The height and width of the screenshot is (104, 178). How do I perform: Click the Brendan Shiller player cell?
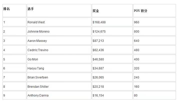coord(59,86)
